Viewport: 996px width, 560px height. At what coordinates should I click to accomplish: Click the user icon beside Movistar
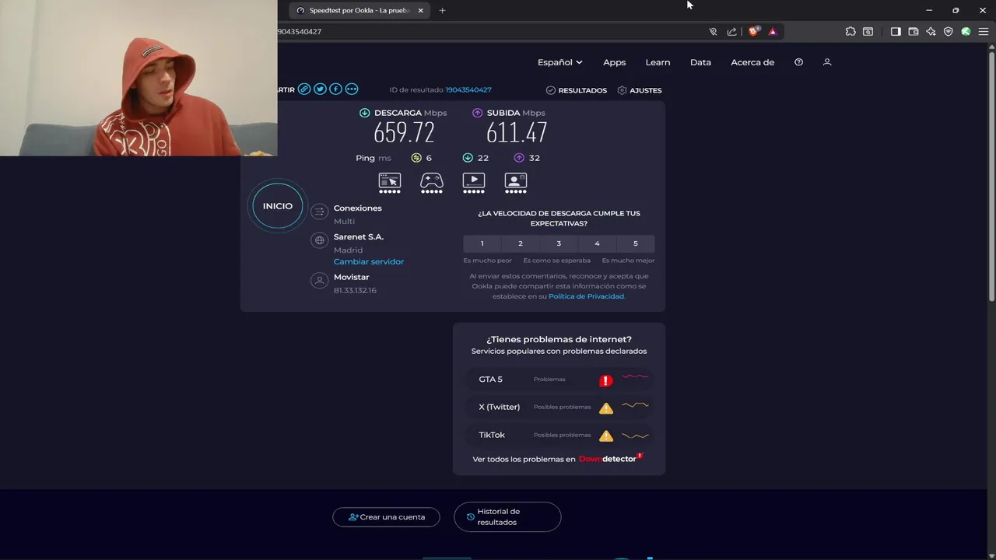(319, 281)
